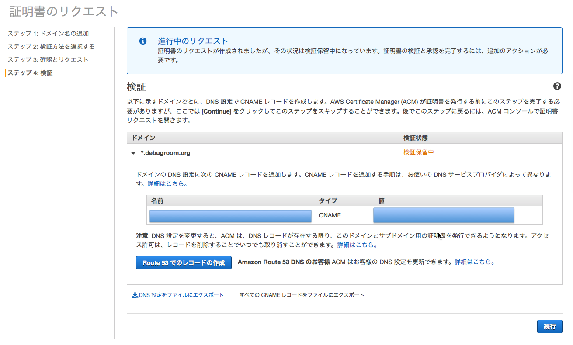
Task: Click the masked CNAME record value
Action: [x=444, y=215]
